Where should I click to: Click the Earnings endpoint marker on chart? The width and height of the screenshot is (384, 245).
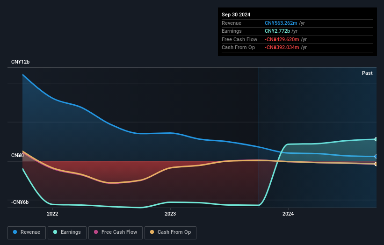376,139
